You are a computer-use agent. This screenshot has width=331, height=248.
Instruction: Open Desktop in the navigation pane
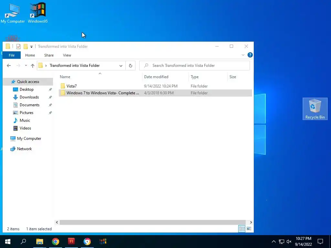pos(27,89)
